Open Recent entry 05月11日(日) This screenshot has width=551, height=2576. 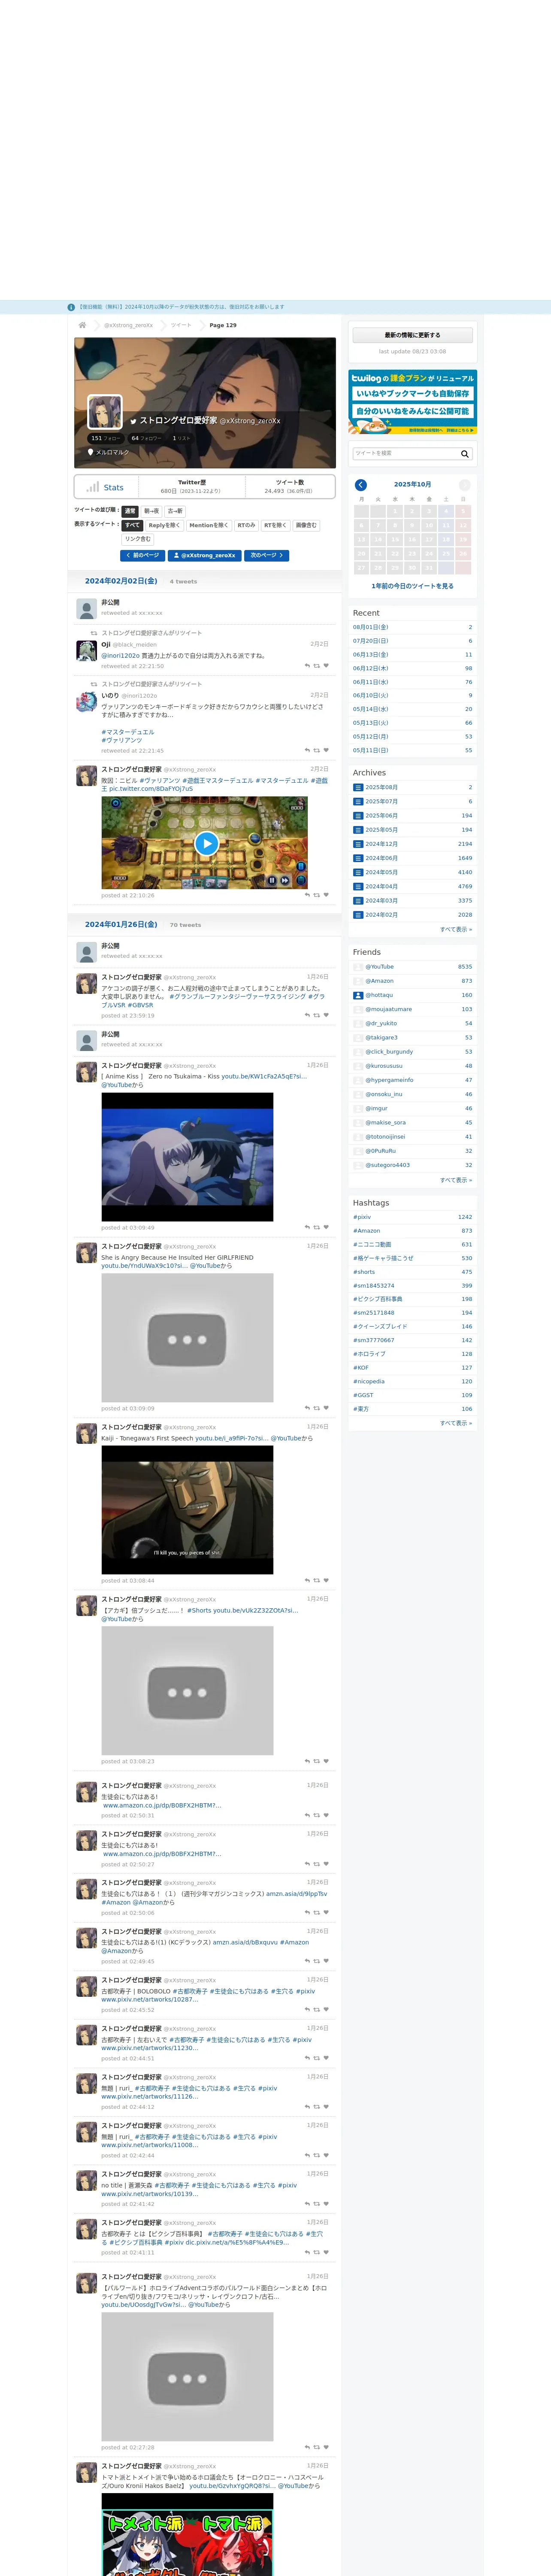371,750
